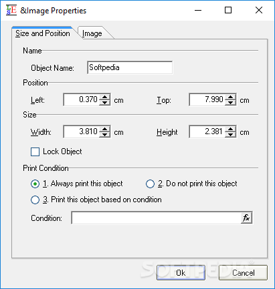Click the Cancel button
Image resolution: width=275 pixels, height=289 pixels.
(x=243, y=272)
